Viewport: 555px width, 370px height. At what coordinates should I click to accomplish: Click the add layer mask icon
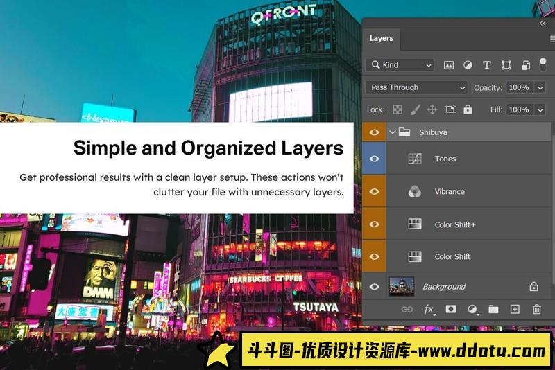click(450, 309)
